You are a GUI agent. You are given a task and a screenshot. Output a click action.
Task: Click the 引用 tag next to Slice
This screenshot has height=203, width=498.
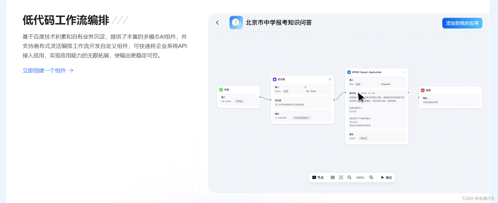click(x=358, y=84)
